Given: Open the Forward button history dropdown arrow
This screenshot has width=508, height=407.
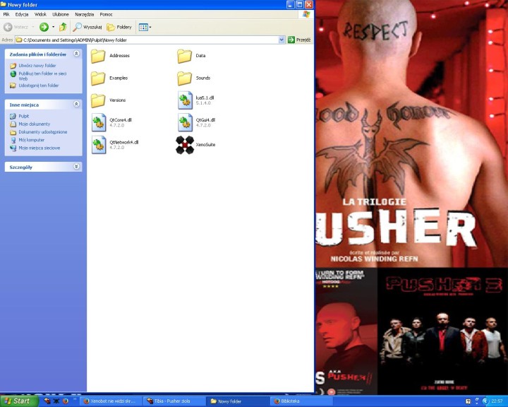Looking at the screenshot, I should tap(53, 28).
